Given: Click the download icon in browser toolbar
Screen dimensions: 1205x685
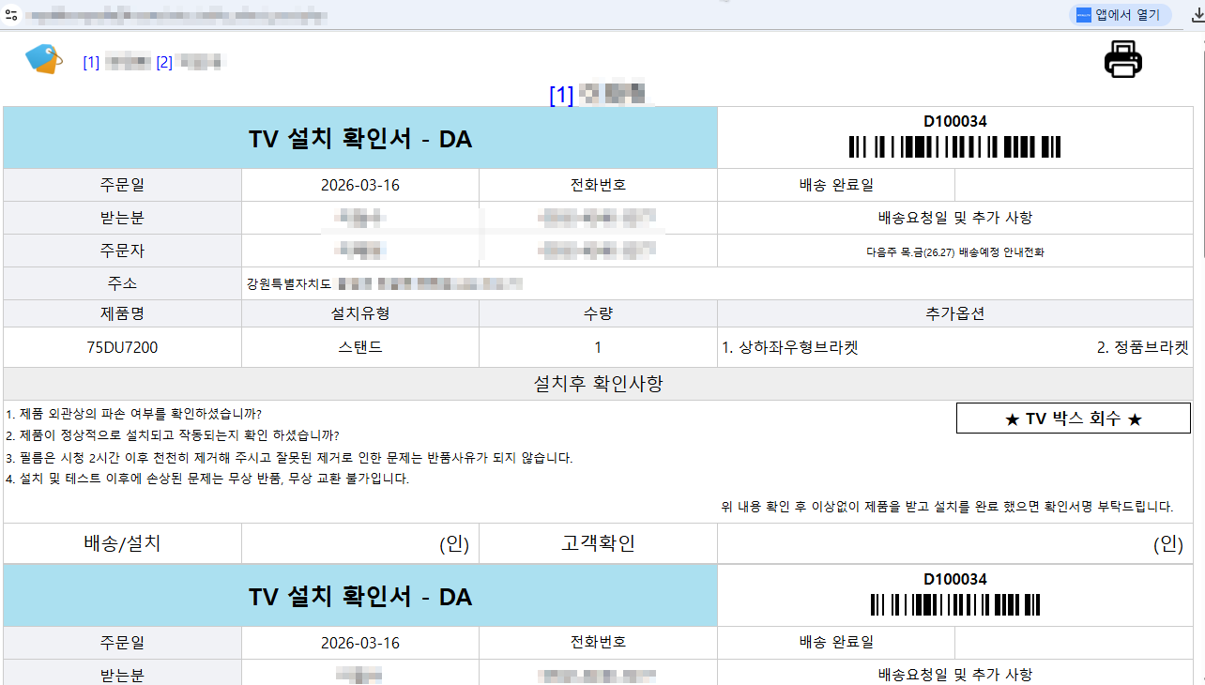Looking at the screenshot, I should coord(1197,15).
